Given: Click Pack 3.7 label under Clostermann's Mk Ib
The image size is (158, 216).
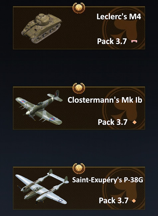Looking at the screenshot, I should 112,122.
